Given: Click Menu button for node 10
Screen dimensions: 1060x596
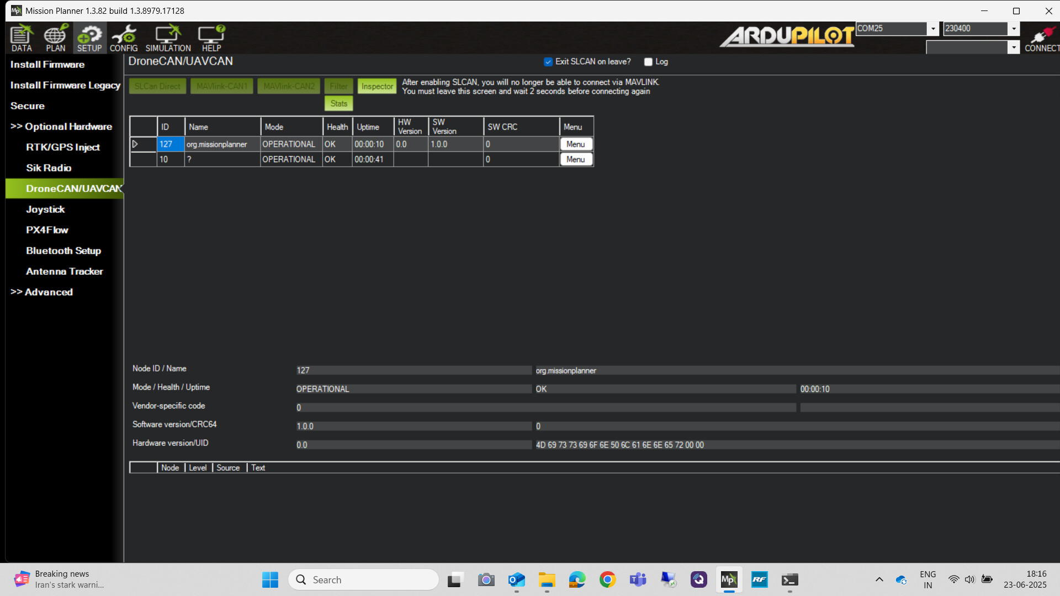Looking at the screenshot, I should (575, 159).
